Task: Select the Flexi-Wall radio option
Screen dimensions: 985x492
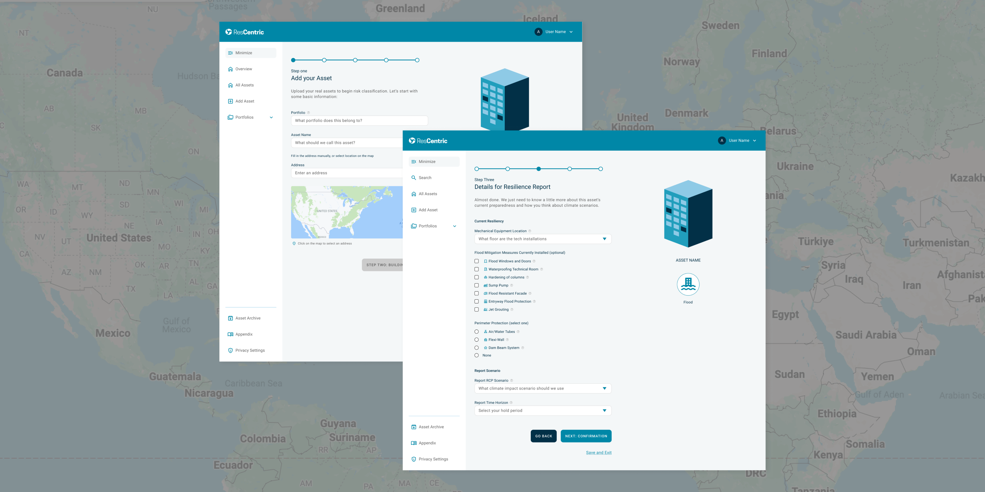Action: click(476, 340)
